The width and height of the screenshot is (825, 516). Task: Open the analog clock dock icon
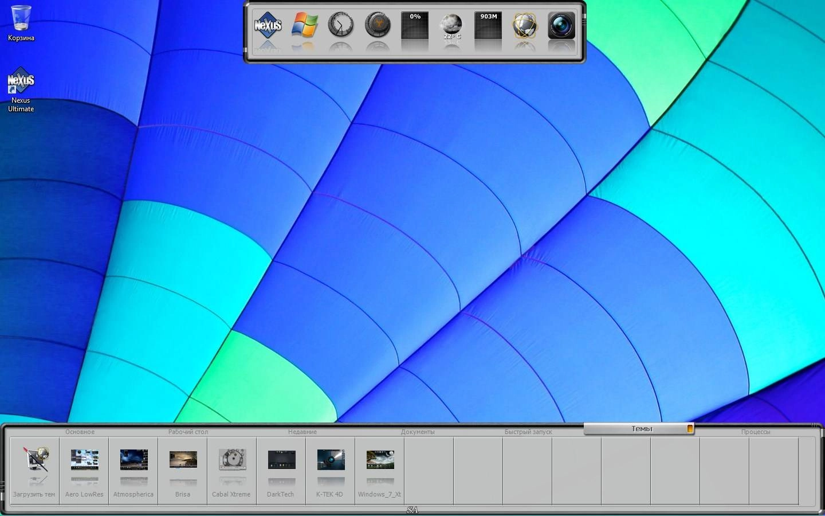tap(341, 25)
